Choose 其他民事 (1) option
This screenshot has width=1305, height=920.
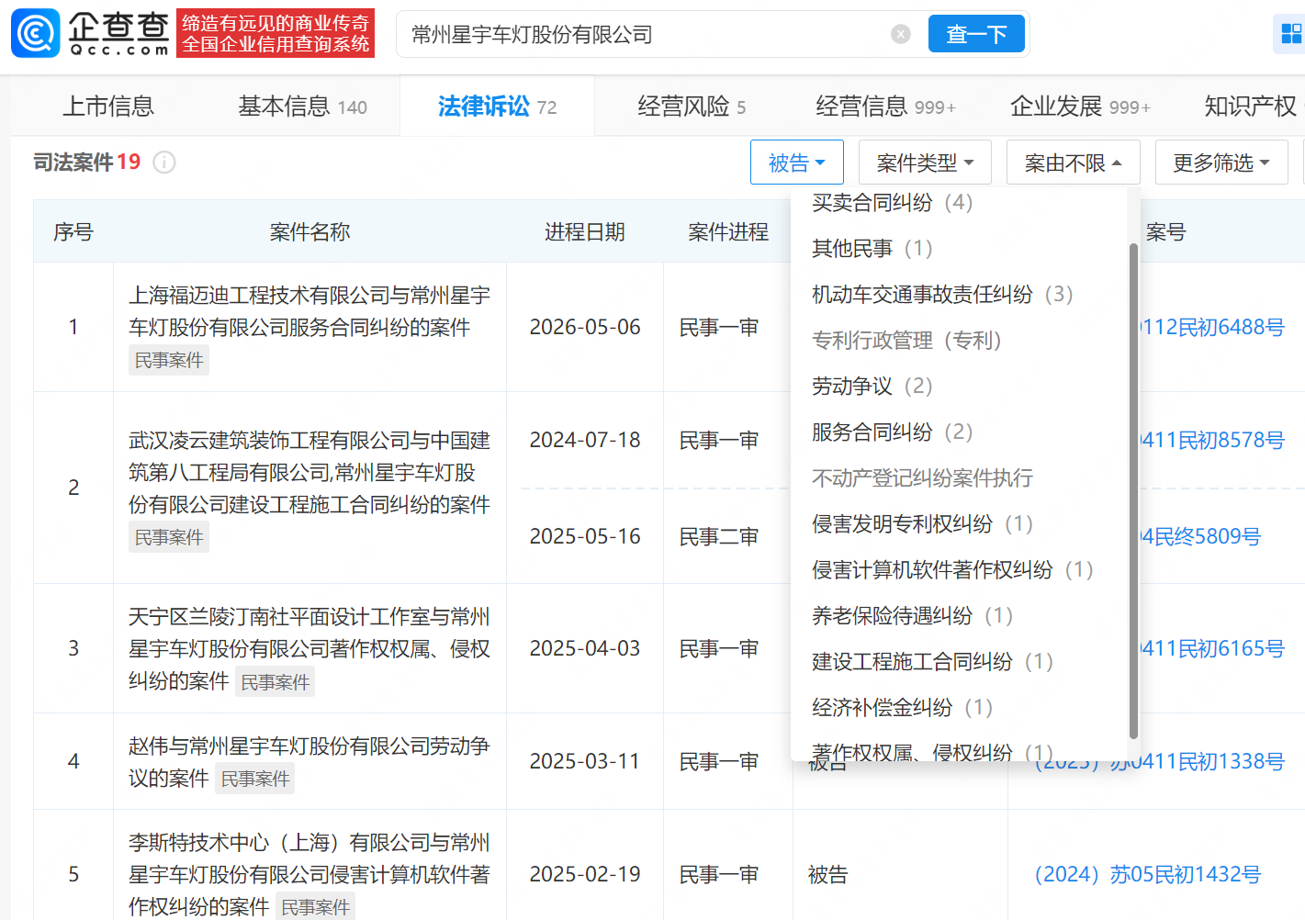click(x=872, y=248)
